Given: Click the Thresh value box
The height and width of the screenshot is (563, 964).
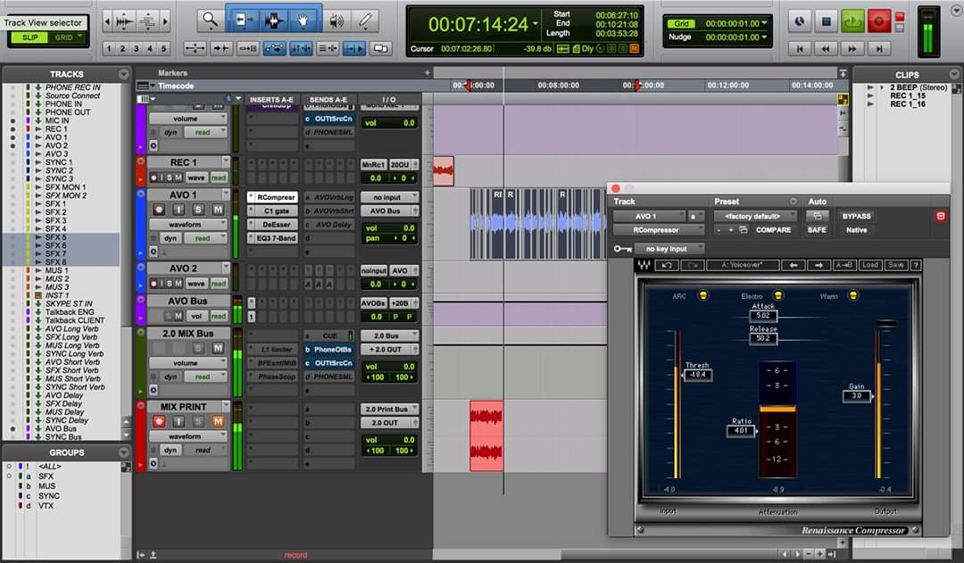Looking at the screenshot, I should [698, 375].
